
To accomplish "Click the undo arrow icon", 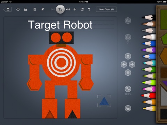I will [18, 9].
